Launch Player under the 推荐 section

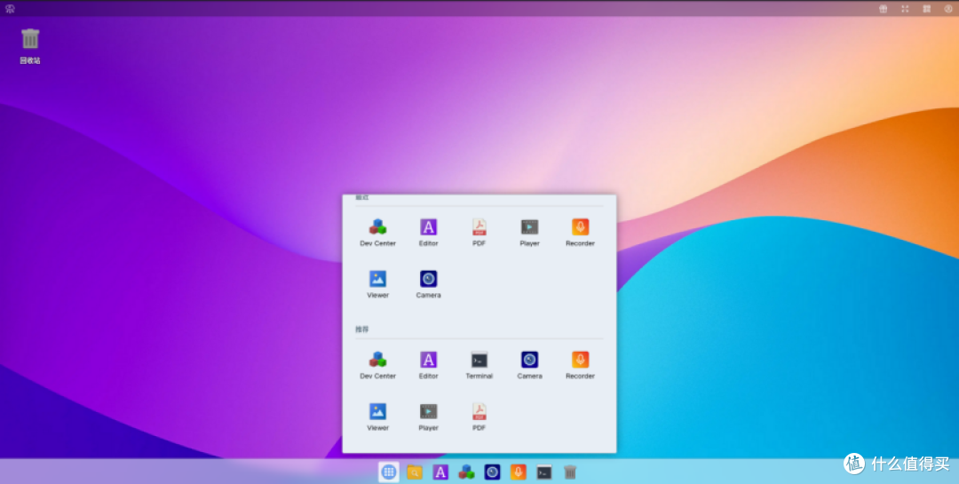(x=428, y=417)
